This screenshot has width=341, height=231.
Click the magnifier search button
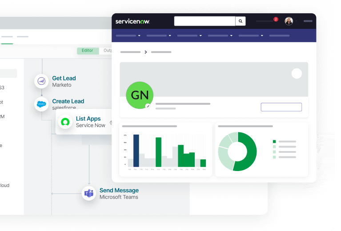[241, 21]
